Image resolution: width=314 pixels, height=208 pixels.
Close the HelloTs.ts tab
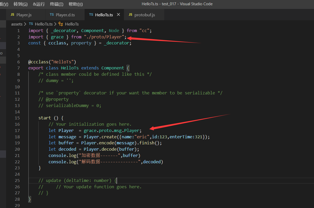pos(118,14)
